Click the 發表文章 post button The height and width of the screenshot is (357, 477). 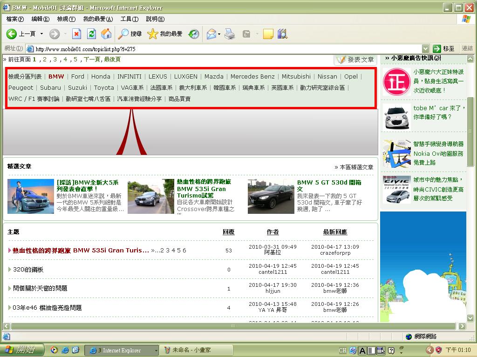click(x=355, y=59)
